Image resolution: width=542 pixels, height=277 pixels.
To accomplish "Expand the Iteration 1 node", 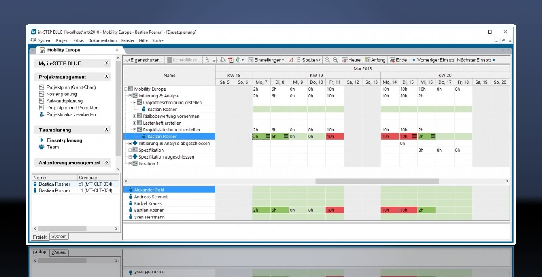I will coord(130,164).
